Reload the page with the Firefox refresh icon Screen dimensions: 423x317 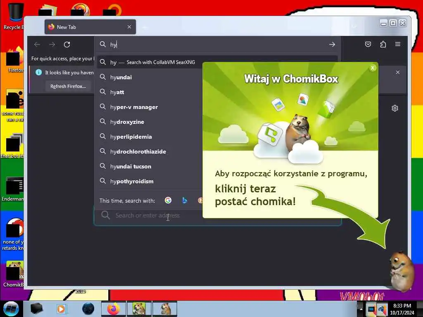coord(67,45)
